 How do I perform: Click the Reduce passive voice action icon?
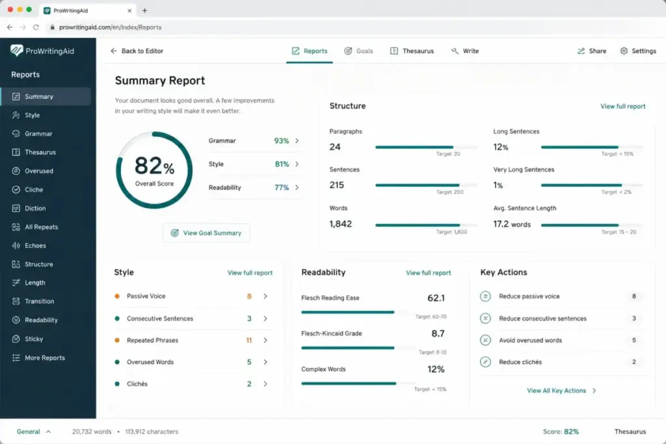(x=485, y=296)
